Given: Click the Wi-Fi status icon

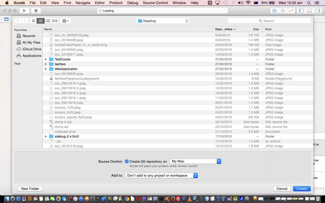Looking at the screenshot, I should pos(248,3).
